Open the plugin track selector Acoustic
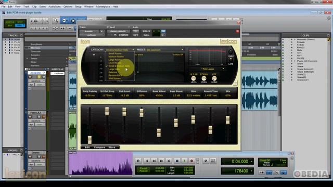Screen dimensions: 333x187 point(89,31)
